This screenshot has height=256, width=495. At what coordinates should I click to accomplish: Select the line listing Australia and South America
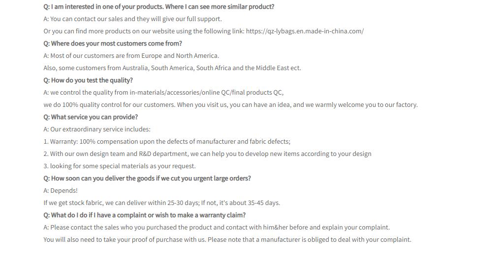coord(172,68)
